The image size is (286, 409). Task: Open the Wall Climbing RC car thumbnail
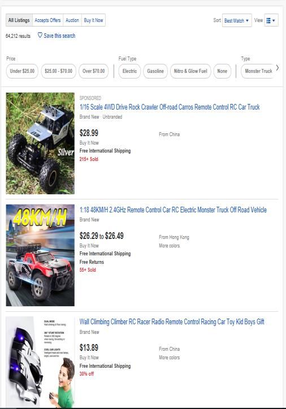[40, 362]
